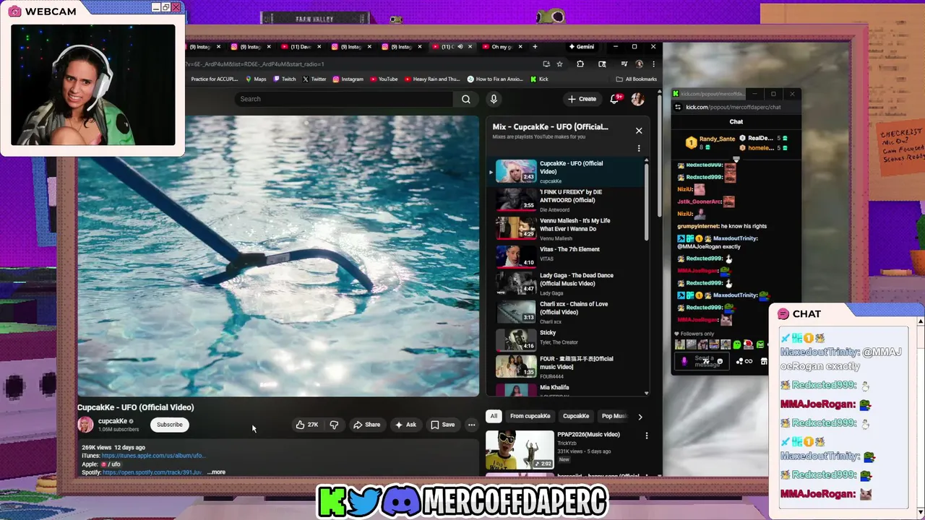Open the cupcakKe channel avatar

tap(85, 425)
